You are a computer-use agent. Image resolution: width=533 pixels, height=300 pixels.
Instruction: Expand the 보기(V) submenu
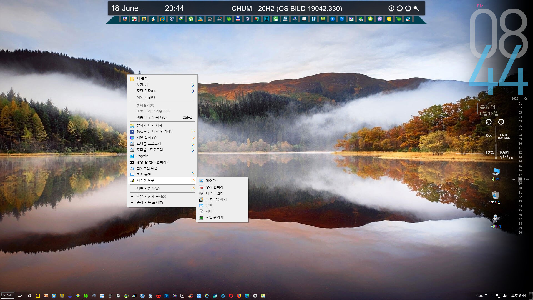tap(162, 85)
